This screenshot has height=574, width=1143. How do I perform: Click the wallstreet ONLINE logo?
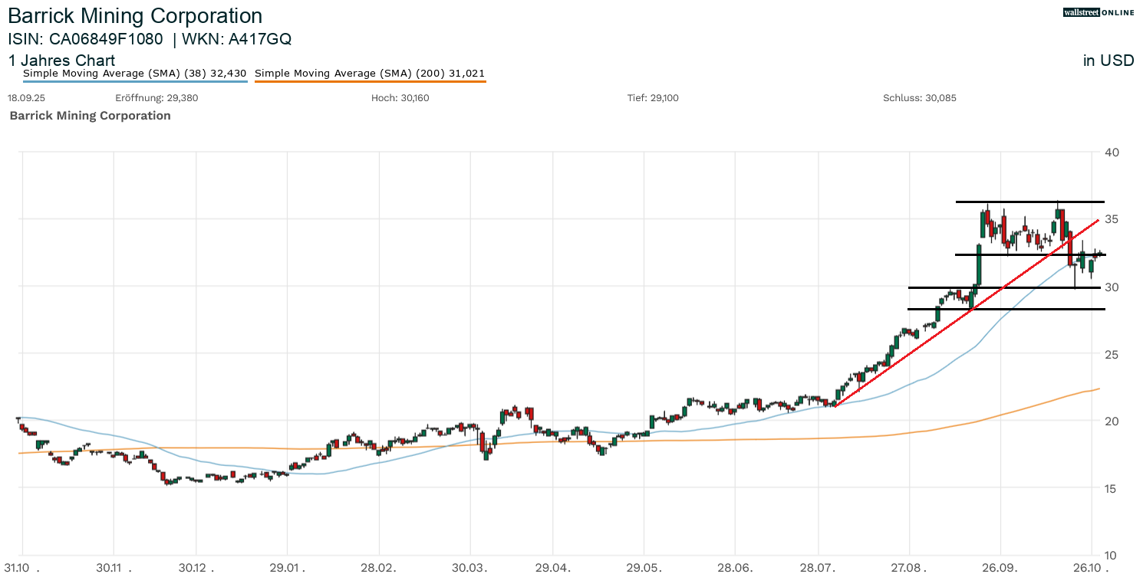coord(1099,12)
